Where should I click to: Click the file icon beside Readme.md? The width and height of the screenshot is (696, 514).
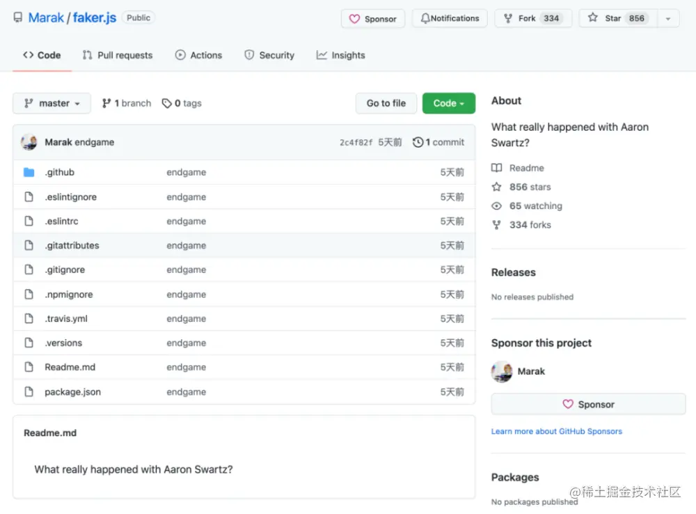[29, 367]
